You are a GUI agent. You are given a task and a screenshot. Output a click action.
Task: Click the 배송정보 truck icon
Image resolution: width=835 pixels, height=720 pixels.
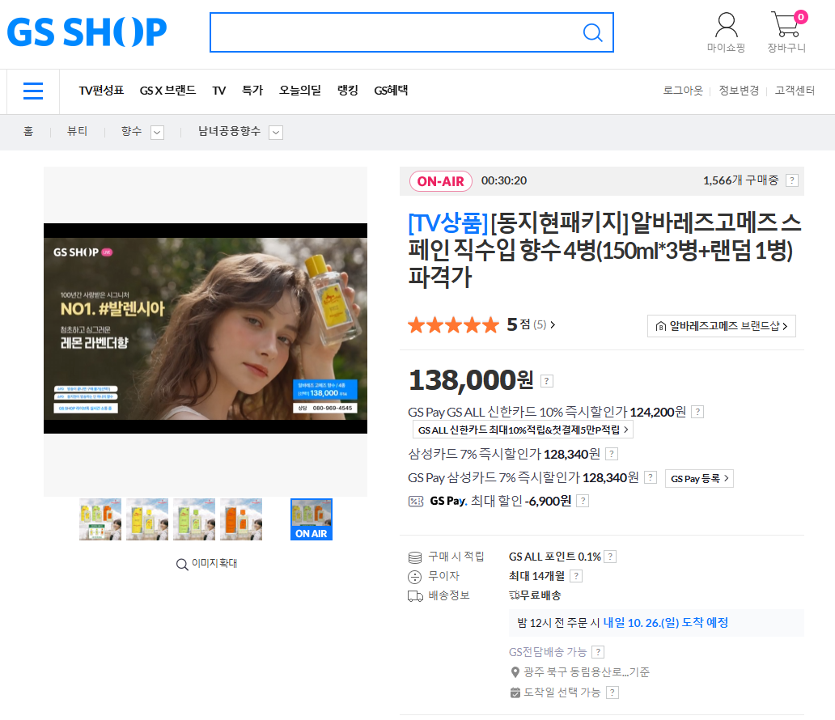tap(415, 596)
